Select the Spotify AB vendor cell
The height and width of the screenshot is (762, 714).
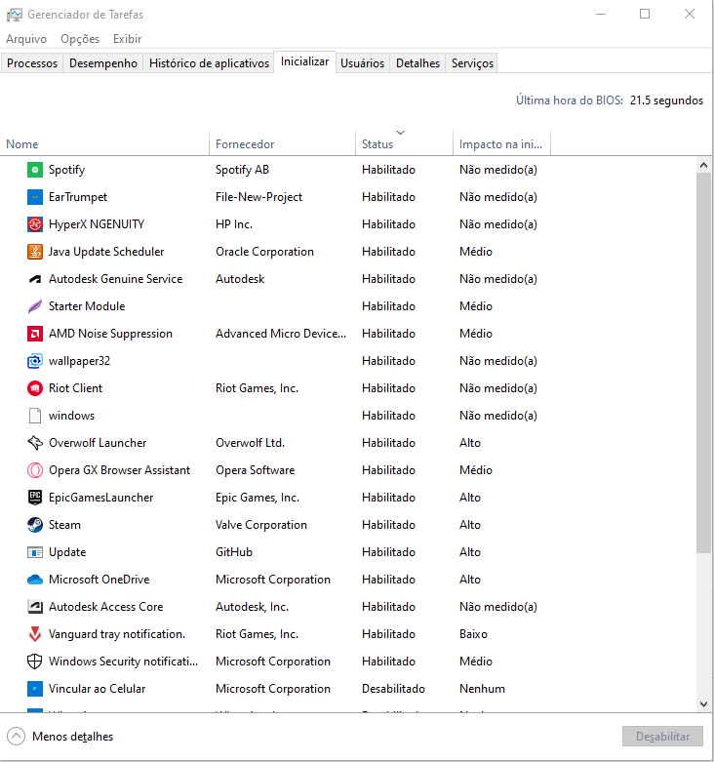(242, 170)
